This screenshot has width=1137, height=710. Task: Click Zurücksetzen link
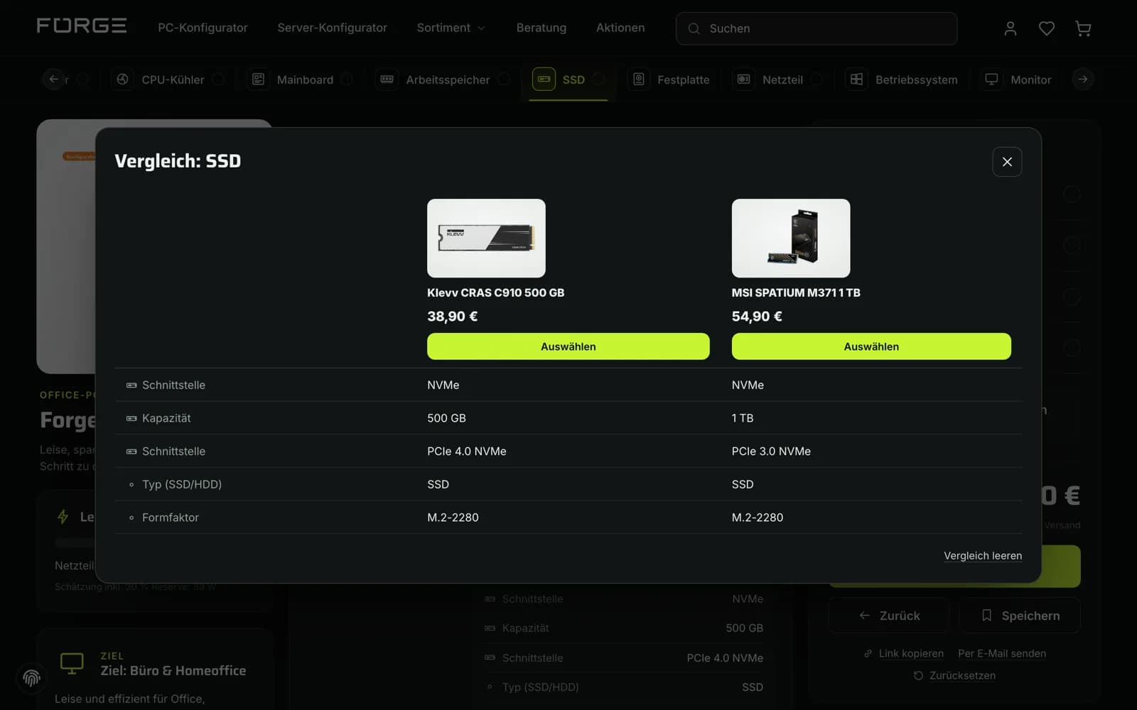click(954, 675)
